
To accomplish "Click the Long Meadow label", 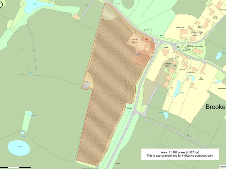I will pos(191,72).
